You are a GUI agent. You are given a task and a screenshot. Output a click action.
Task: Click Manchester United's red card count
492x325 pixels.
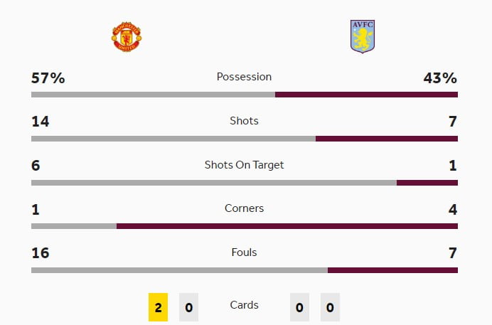[188, 307]
